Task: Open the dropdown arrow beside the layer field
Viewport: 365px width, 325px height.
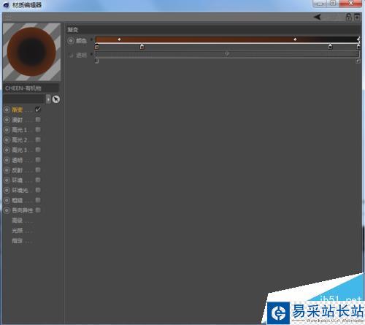Action: (x=48, y=99)
